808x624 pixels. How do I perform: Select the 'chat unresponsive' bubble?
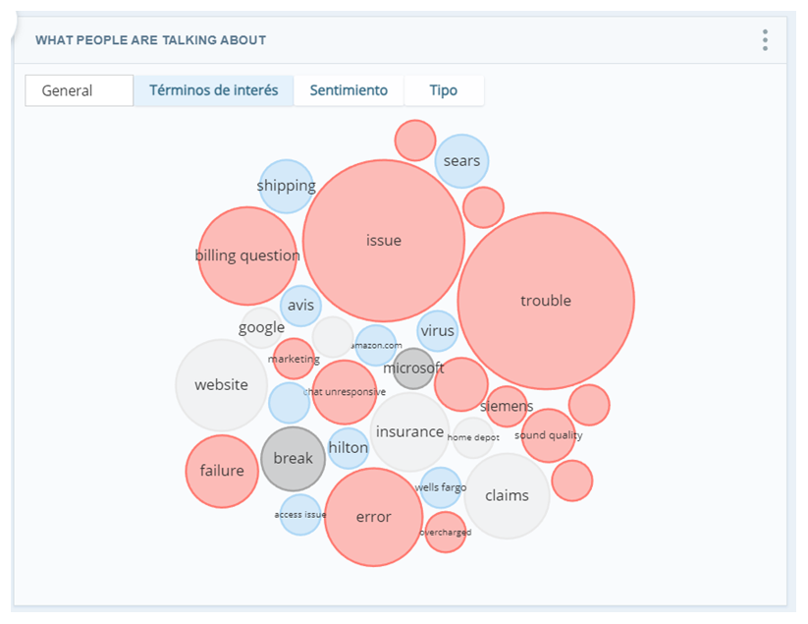click(345, 392)
